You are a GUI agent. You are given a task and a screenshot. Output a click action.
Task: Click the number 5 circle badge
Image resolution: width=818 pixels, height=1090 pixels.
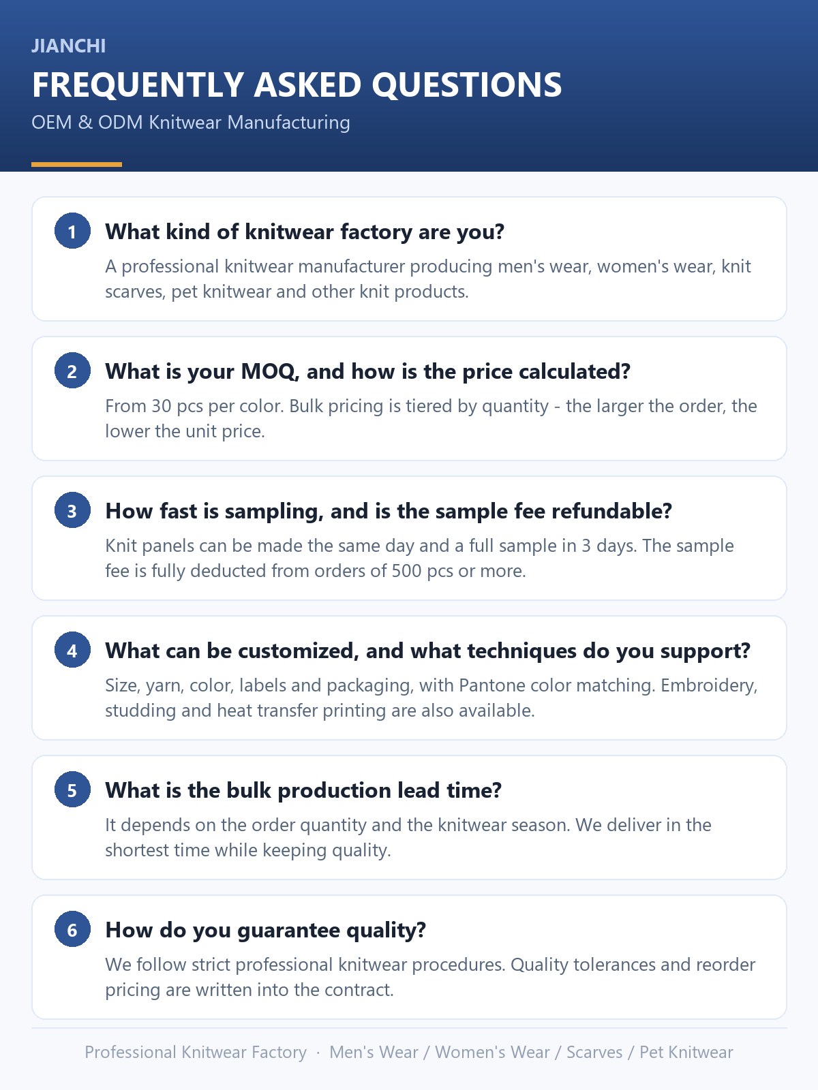[72, 790]
